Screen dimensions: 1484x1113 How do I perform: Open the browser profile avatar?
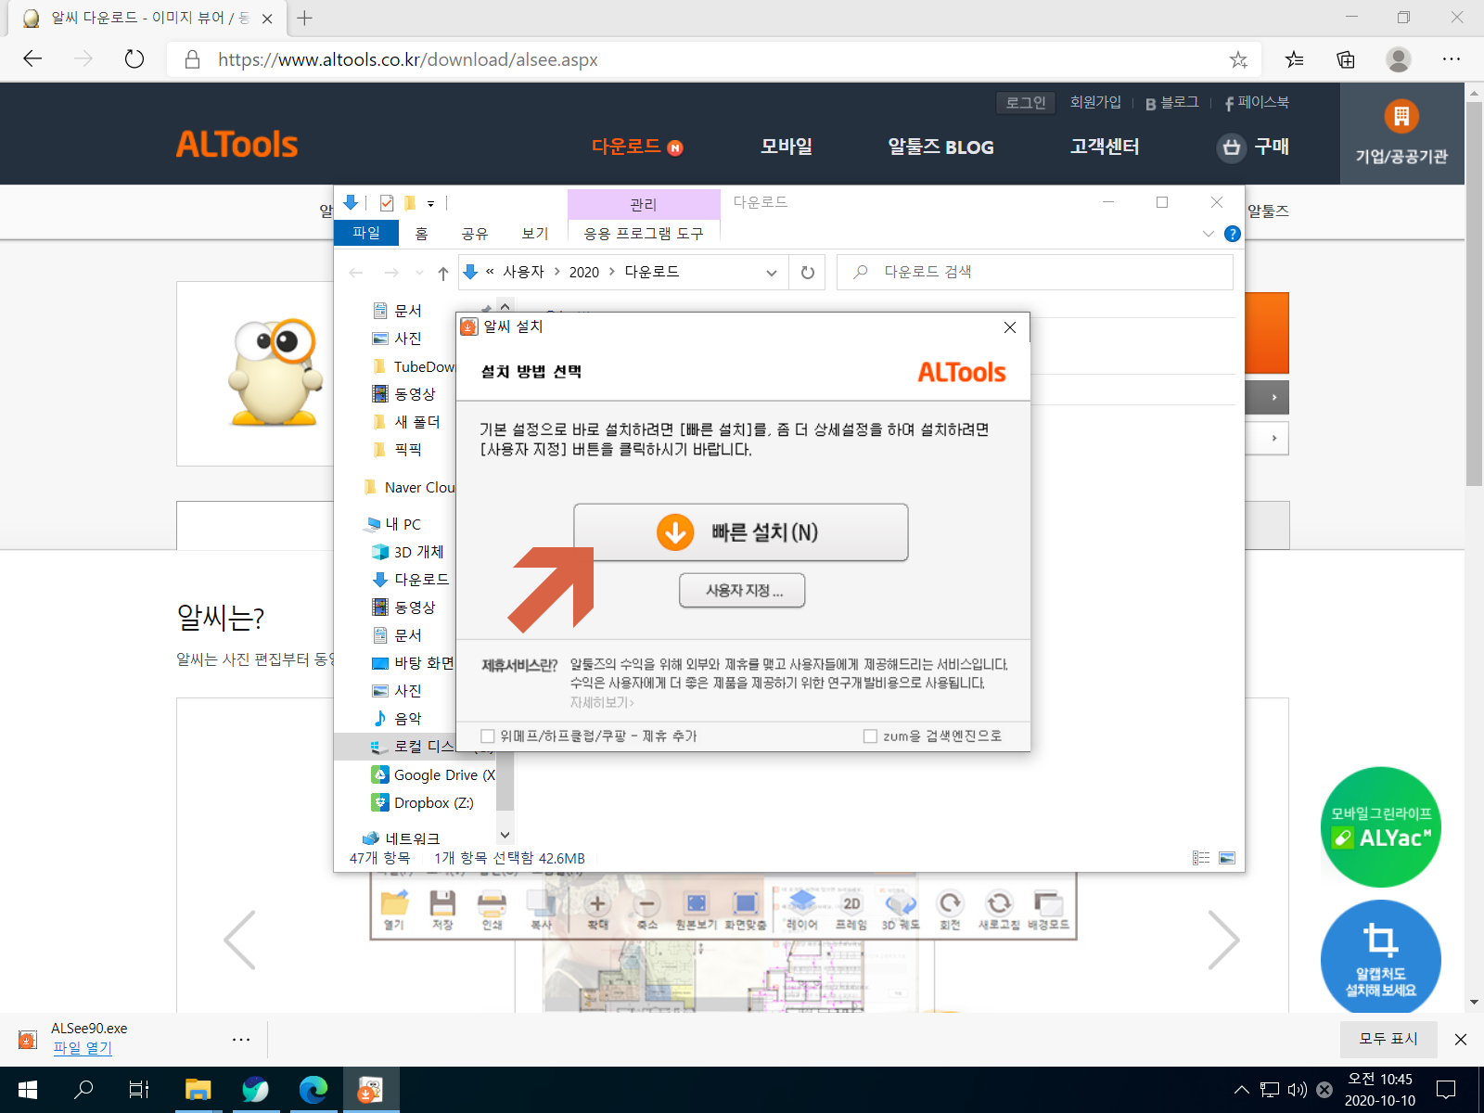[x=1399, y=59]
